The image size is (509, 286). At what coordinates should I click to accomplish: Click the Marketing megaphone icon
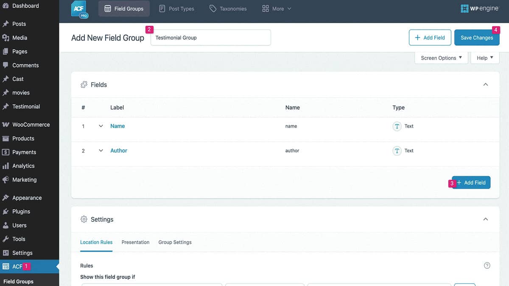[6, 180]
